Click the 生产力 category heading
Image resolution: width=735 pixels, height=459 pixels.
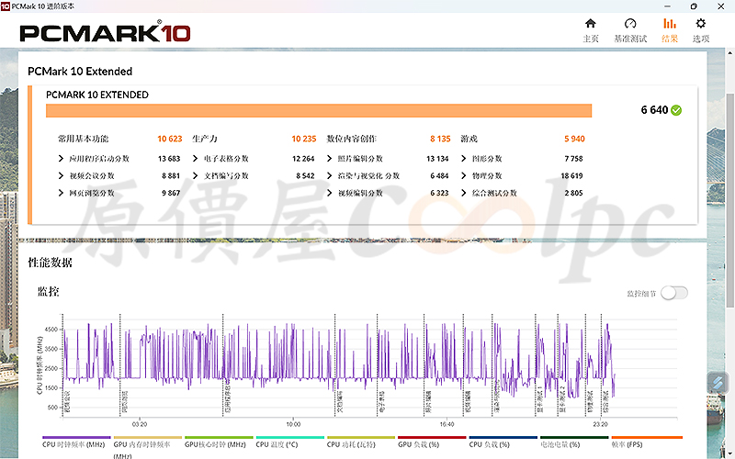[205, 139]
